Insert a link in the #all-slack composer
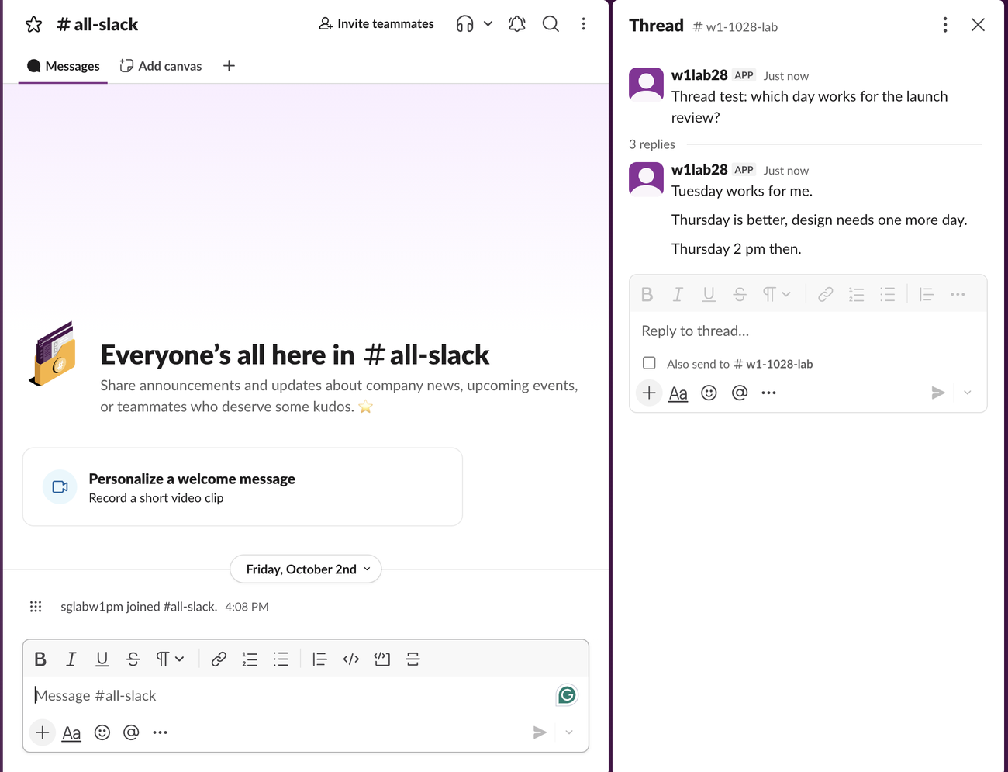This screenshot has height=772, width=1008. coord(219,659)
